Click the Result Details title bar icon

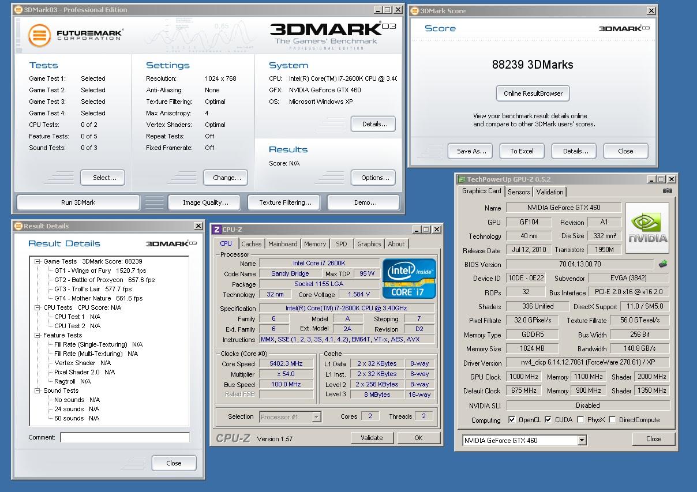18,226
